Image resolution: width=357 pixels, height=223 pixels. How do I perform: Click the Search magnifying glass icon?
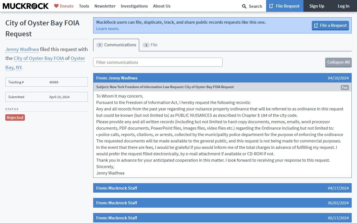[x=244, y=6]
